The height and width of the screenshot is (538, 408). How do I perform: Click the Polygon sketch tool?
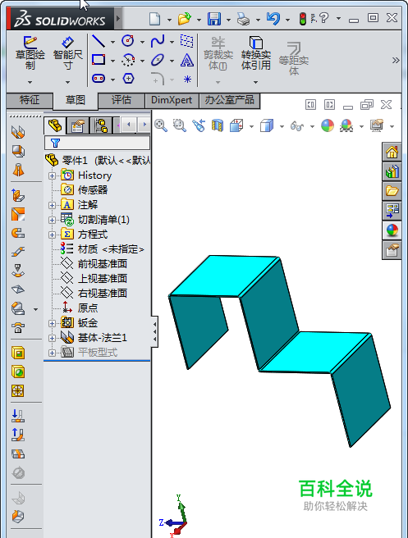tap(128, 79)
